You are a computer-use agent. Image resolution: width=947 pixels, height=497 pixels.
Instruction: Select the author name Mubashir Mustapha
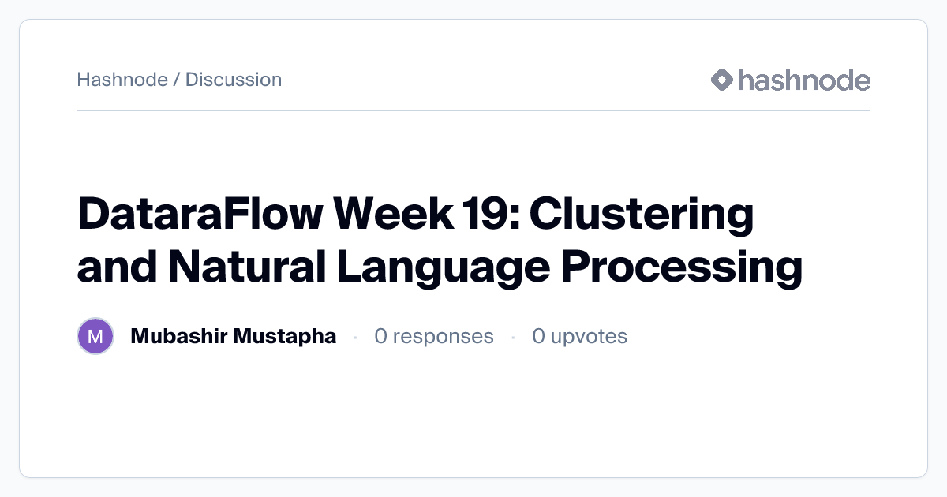pos(234,335)
